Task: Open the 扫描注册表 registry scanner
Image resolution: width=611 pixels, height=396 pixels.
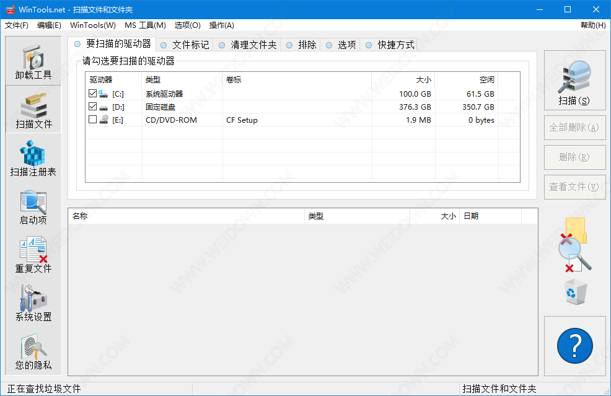Action: point(33,159)
